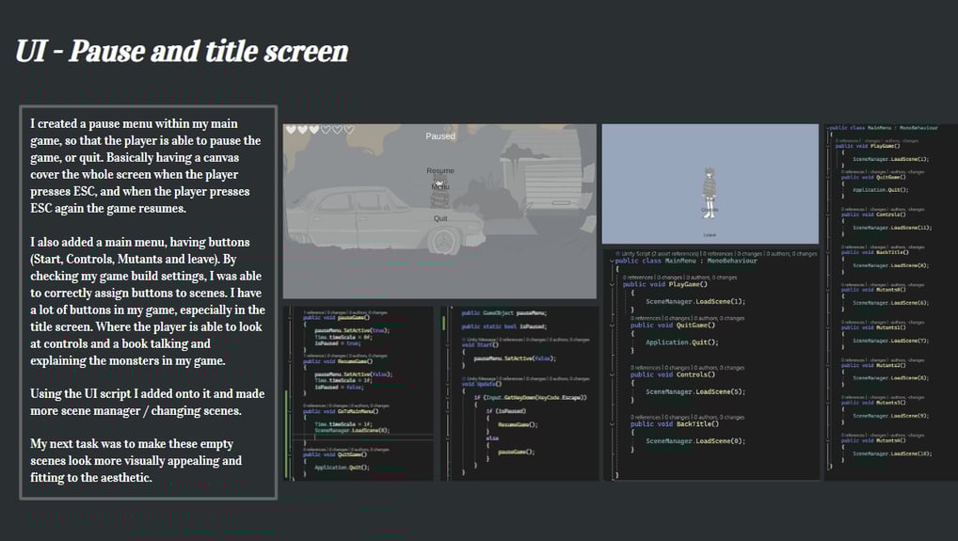The image size is (958, 541).
Task: Click Quit in the pause menu
Action: point(439,218)
